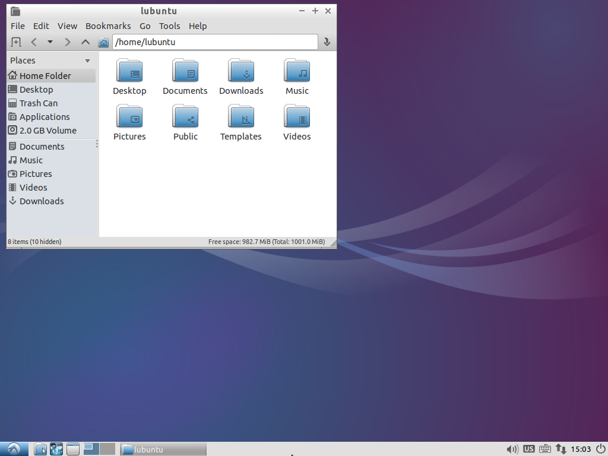Click the 15:03 clock

point(581,449)
